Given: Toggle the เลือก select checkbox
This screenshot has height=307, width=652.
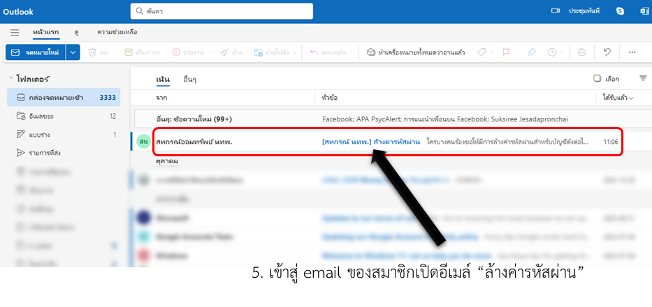Looking at the screenshot, I should pos(597,79).
